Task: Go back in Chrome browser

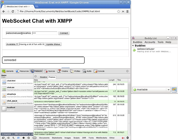Action: tap(4, 11)
